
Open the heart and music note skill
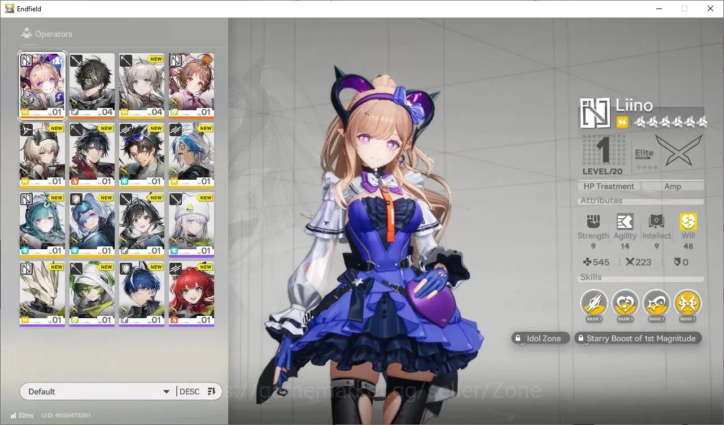(625, 303)
